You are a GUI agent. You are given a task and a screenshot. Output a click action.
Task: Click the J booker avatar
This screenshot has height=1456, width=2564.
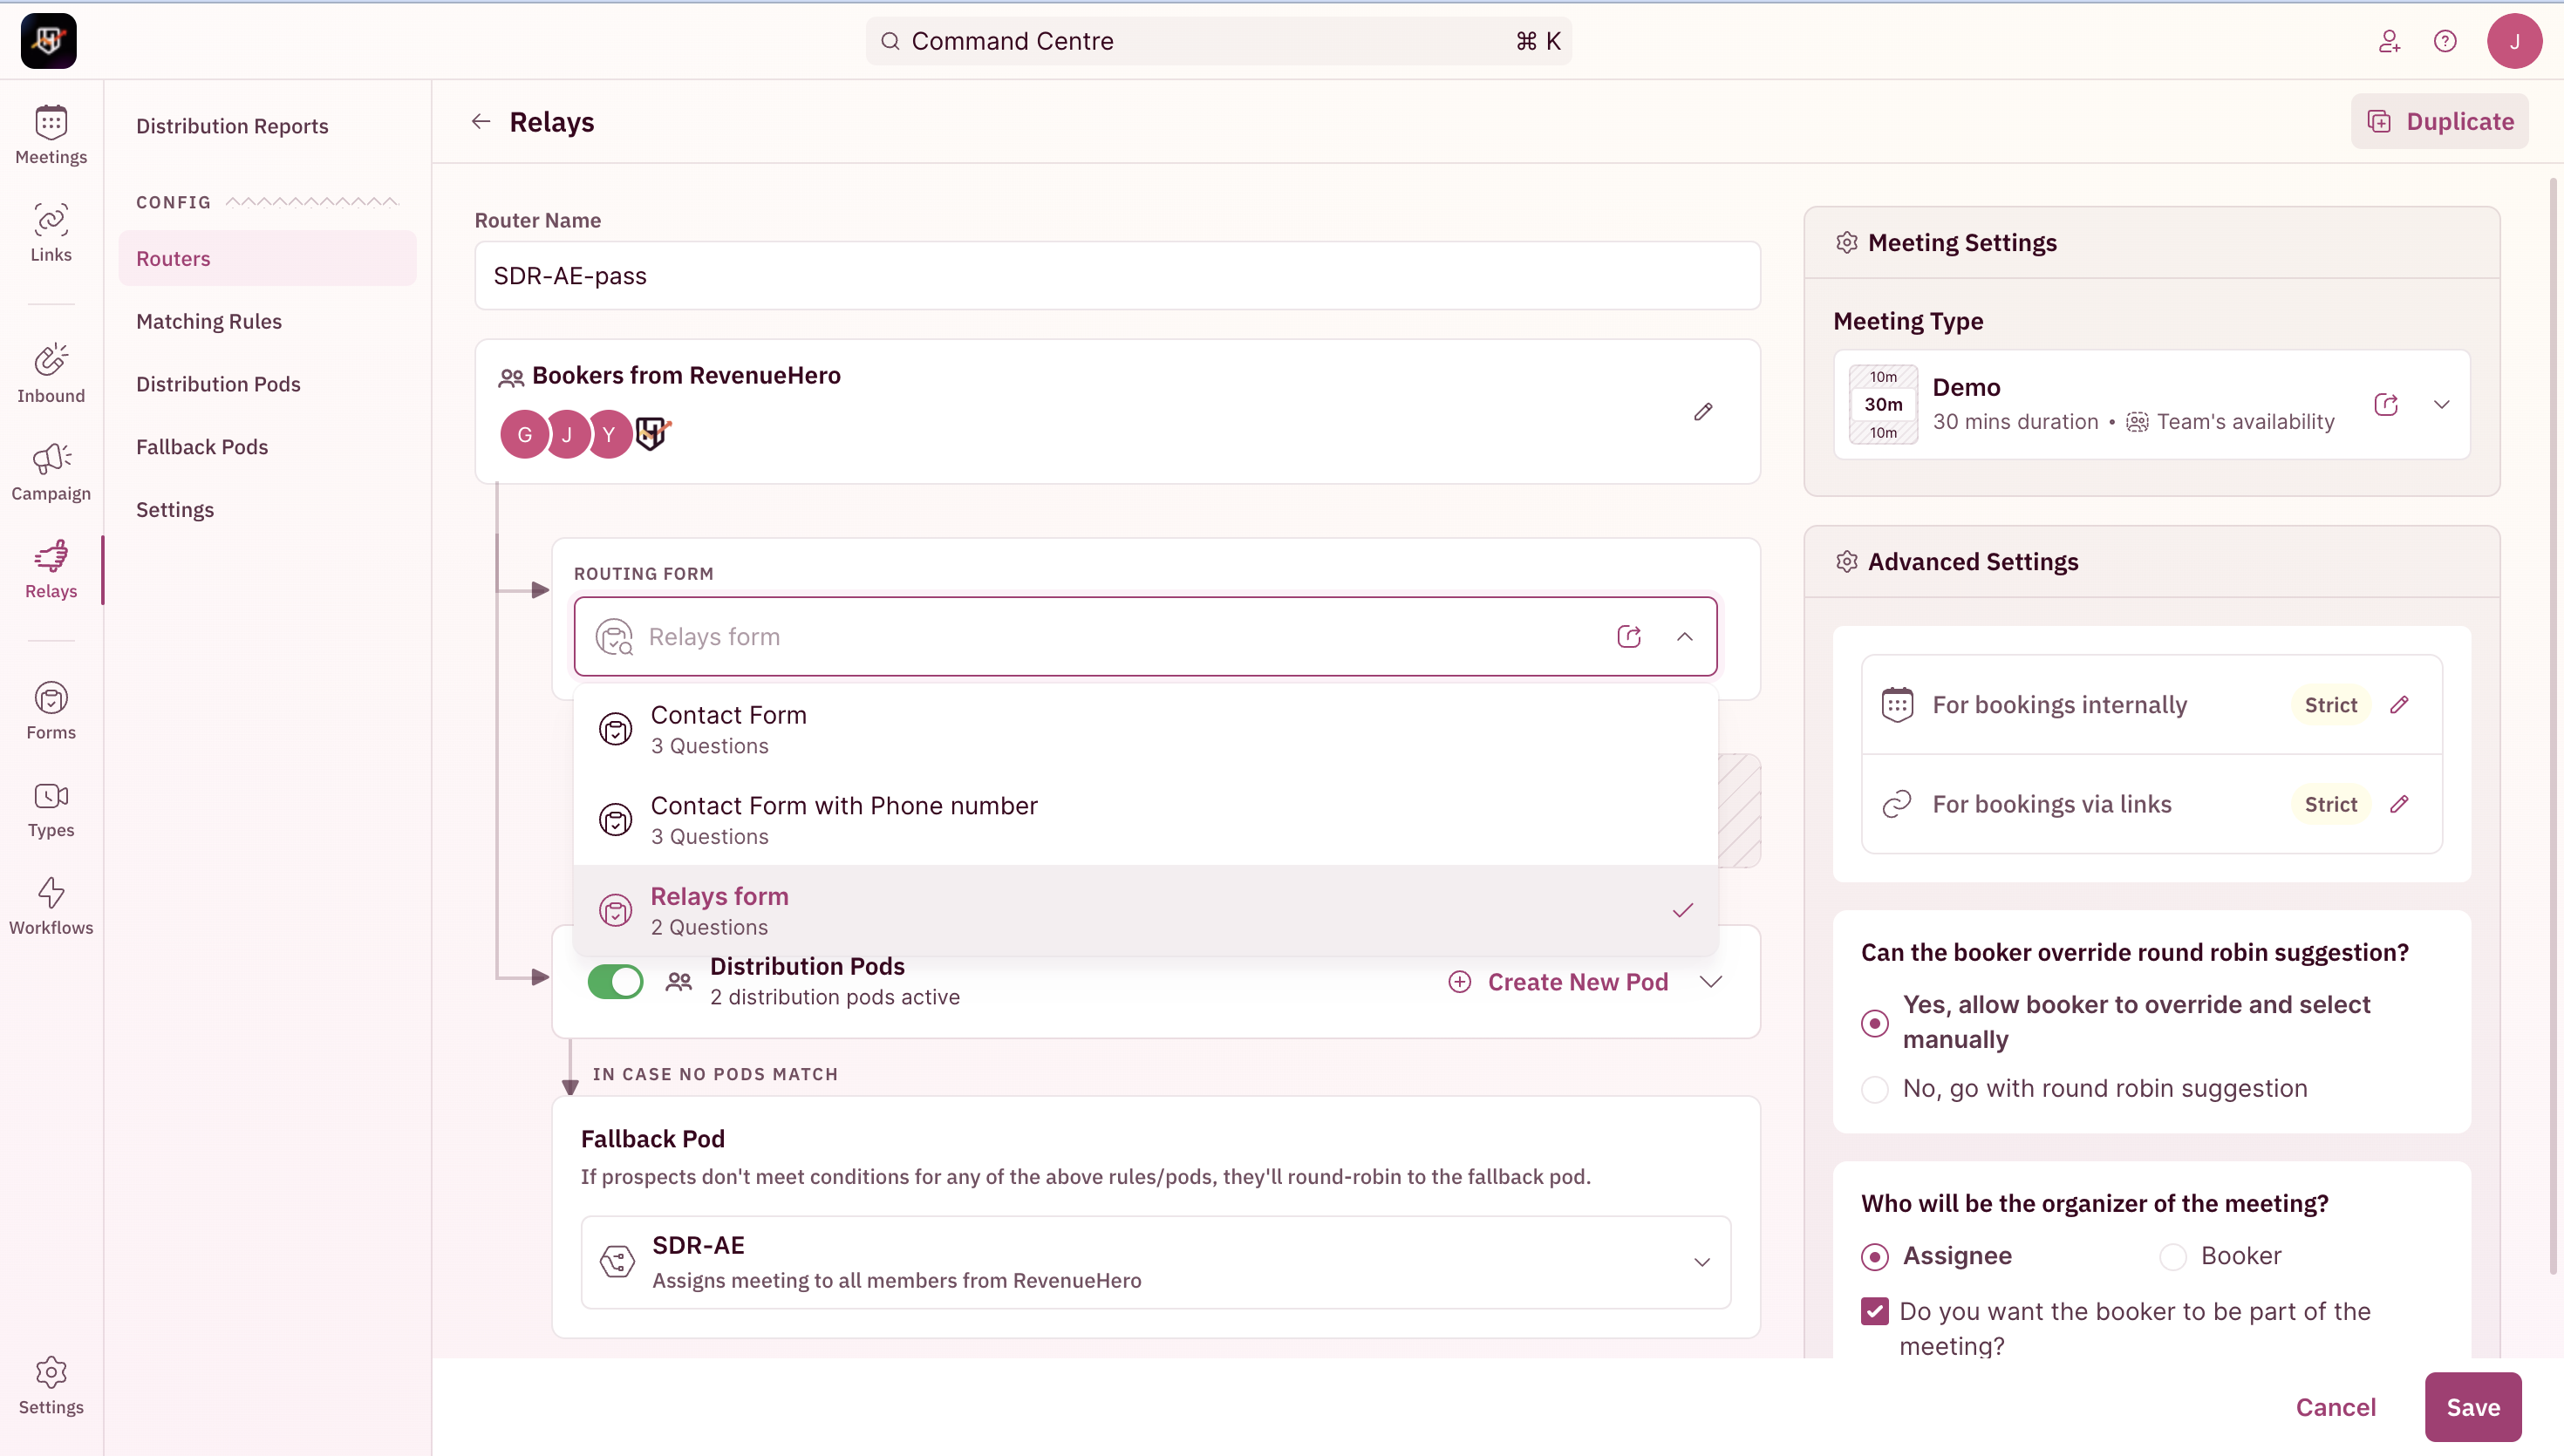pos(567,435)
